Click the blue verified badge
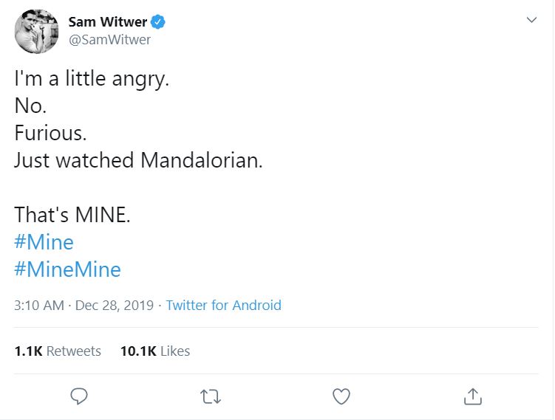Image resolution: width=555 pixels, height=420 pixels. (158, 22)
